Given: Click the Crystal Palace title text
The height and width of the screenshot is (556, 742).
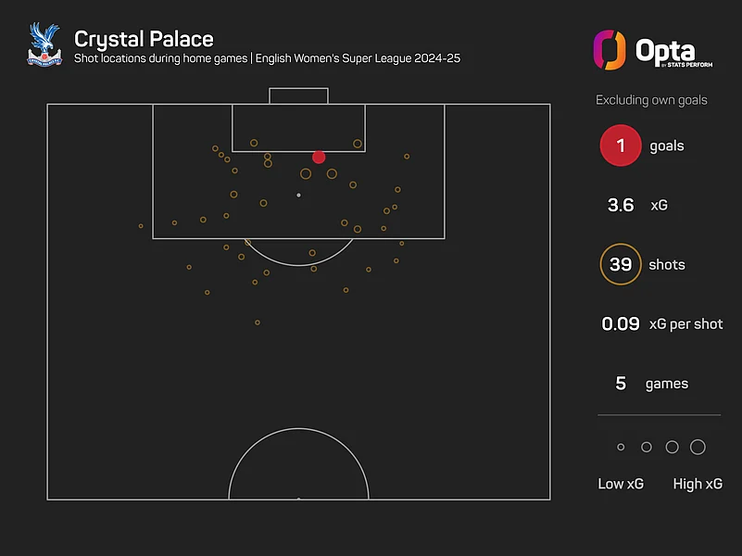Looking at the screenshot, I should (x=144, y=39).
